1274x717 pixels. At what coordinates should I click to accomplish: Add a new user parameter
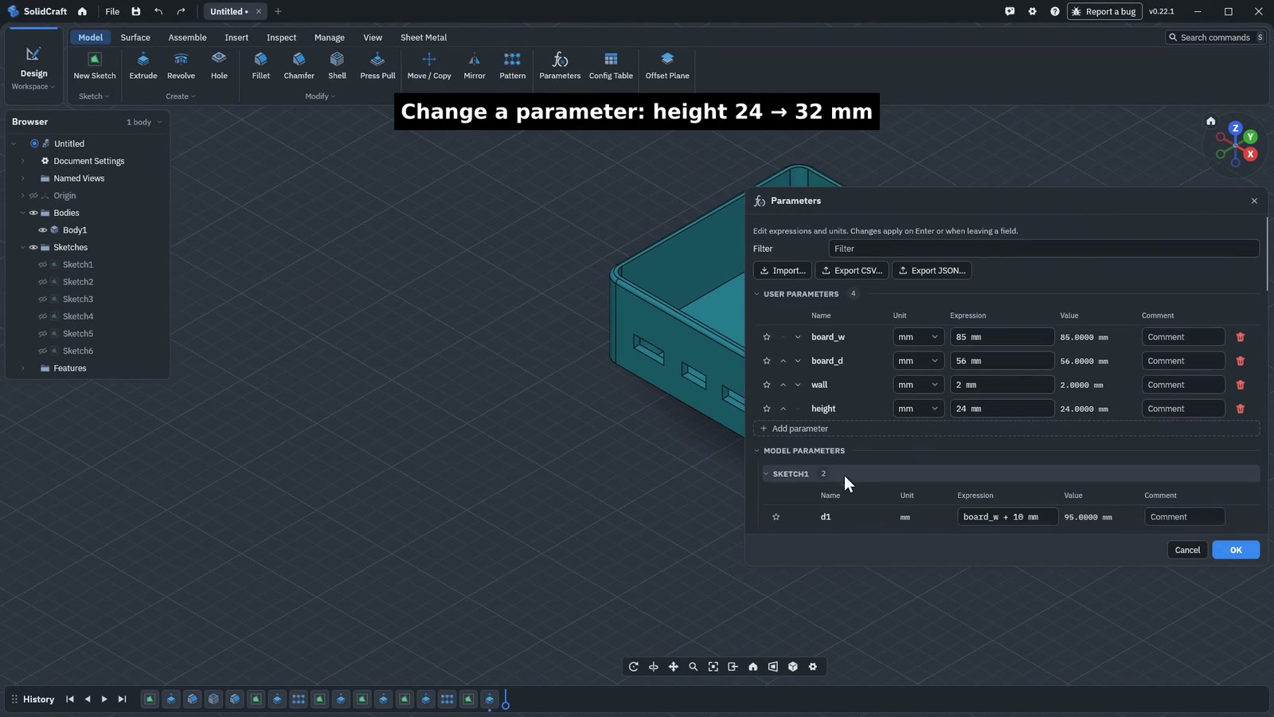point(1006,429)
